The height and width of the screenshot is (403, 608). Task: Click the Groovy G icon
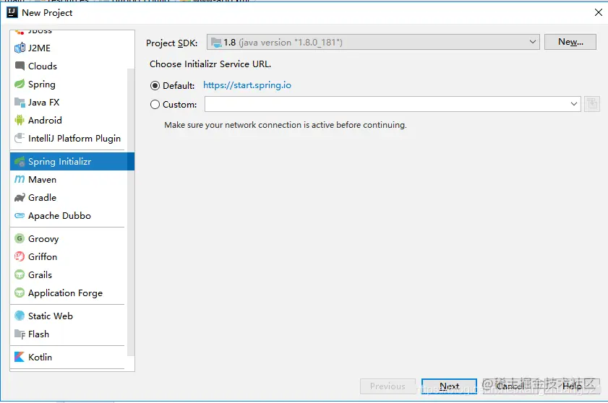[20, 238]
